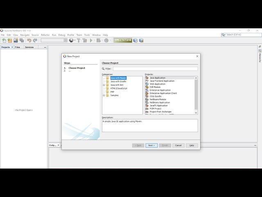Click the OSGi Bundle icon
This screenshot has height=197, width=262.
coord(147,96)
